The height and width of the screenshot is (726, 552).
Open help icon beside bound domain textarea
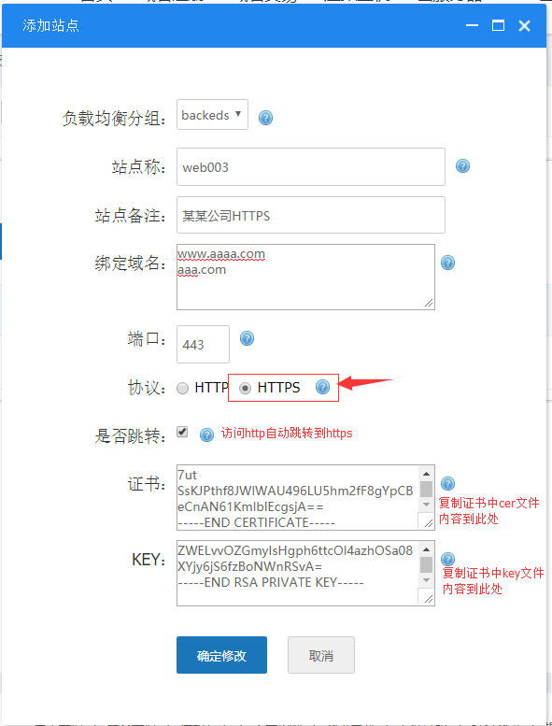point(447,263)
